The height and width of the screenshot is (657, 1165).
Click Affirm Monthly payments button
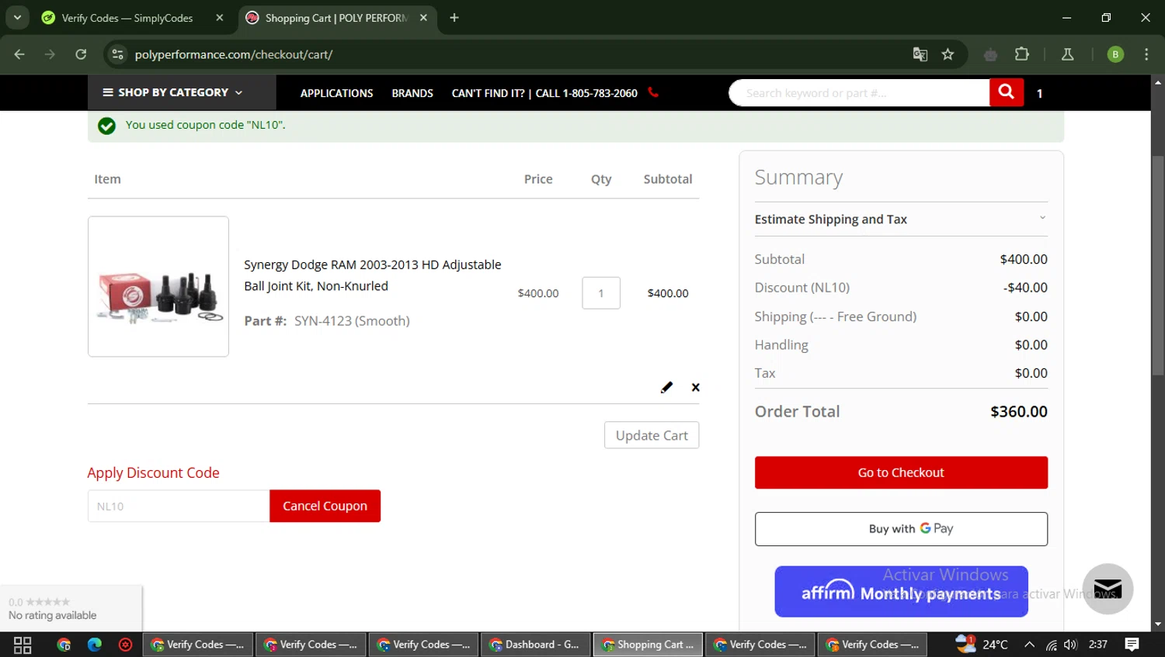click(901, 592)
